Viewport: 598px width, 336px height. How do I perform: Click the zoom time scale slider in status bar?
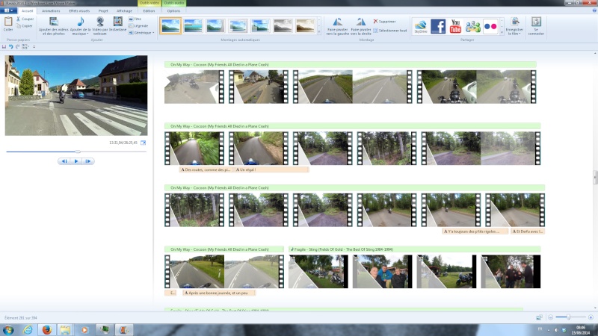568,317
